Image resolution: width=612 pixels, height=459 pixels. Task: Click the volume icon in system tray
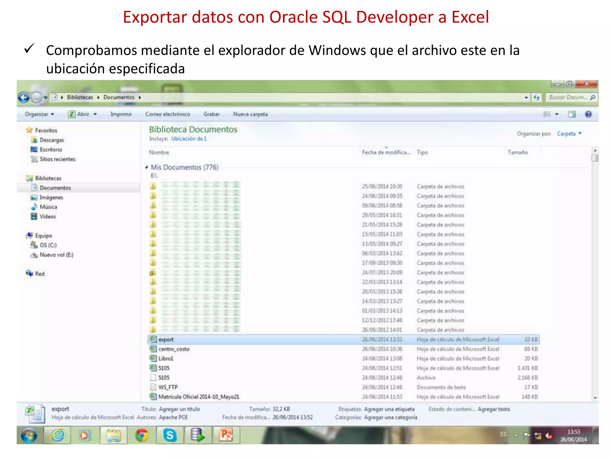pyautogui.click(x=549, y=436)
